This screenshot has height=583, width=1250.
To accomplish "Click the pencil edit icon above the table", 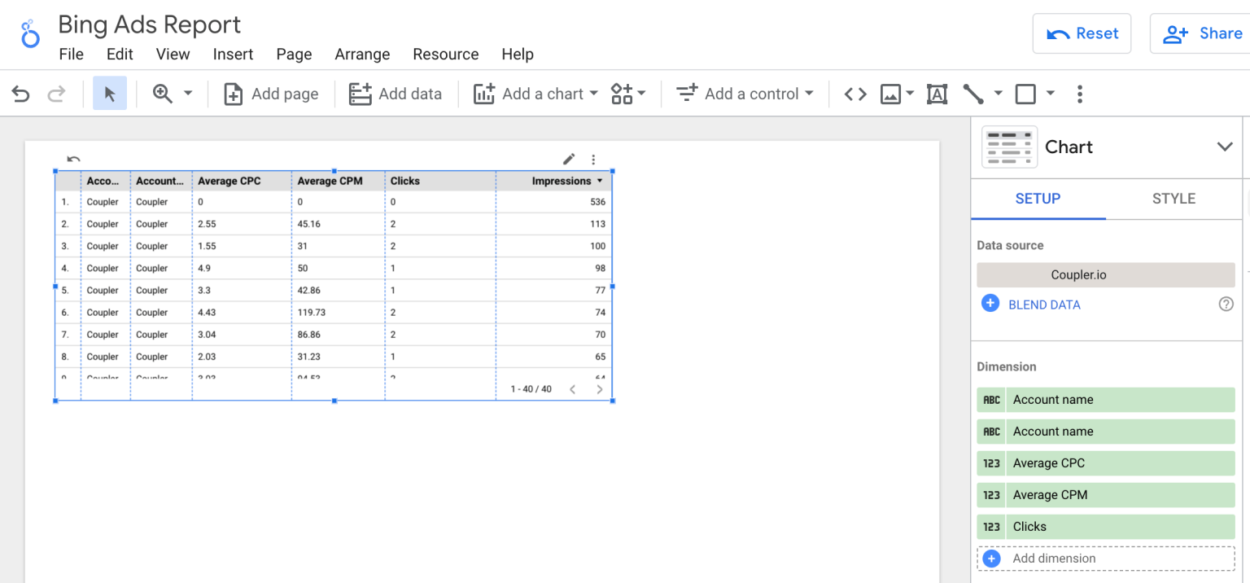I will (x=568, y=160).
